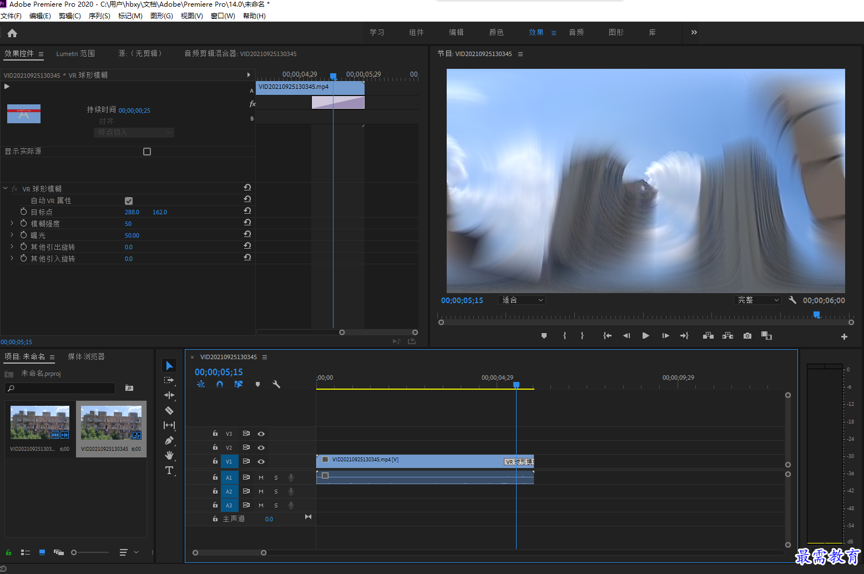Mark Out point in program monitor
864x574 pixels.
582,336
